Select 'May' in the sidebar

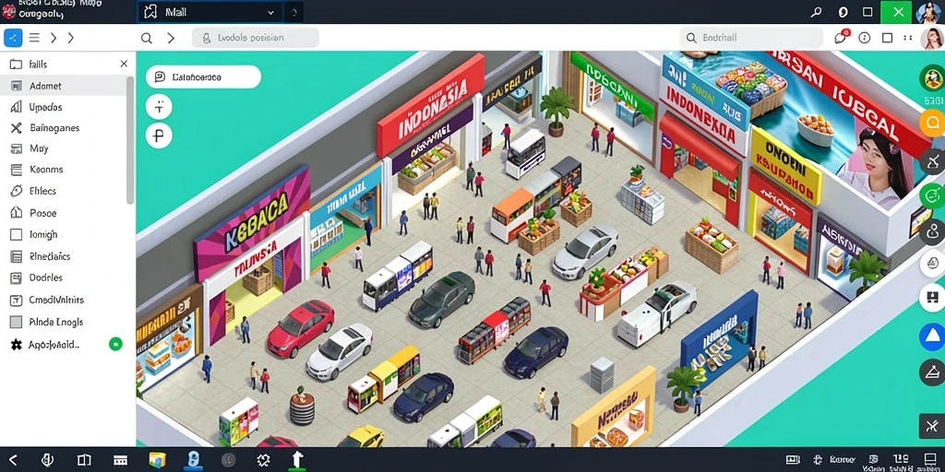click(63, 148)
